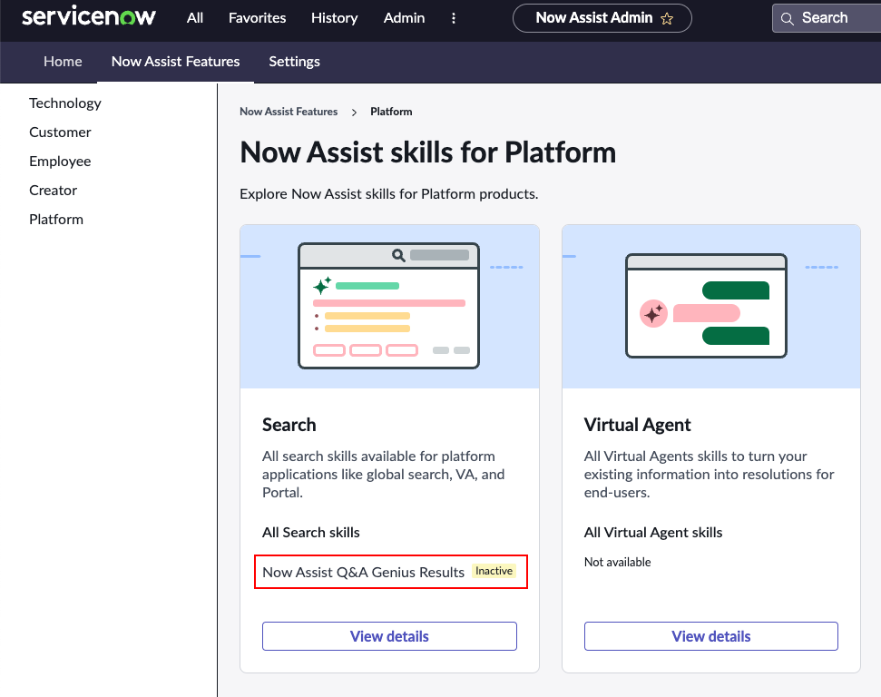The image size is (881, 697).
Task: Click 'Not available' text
Action: (x=618, y=562)
